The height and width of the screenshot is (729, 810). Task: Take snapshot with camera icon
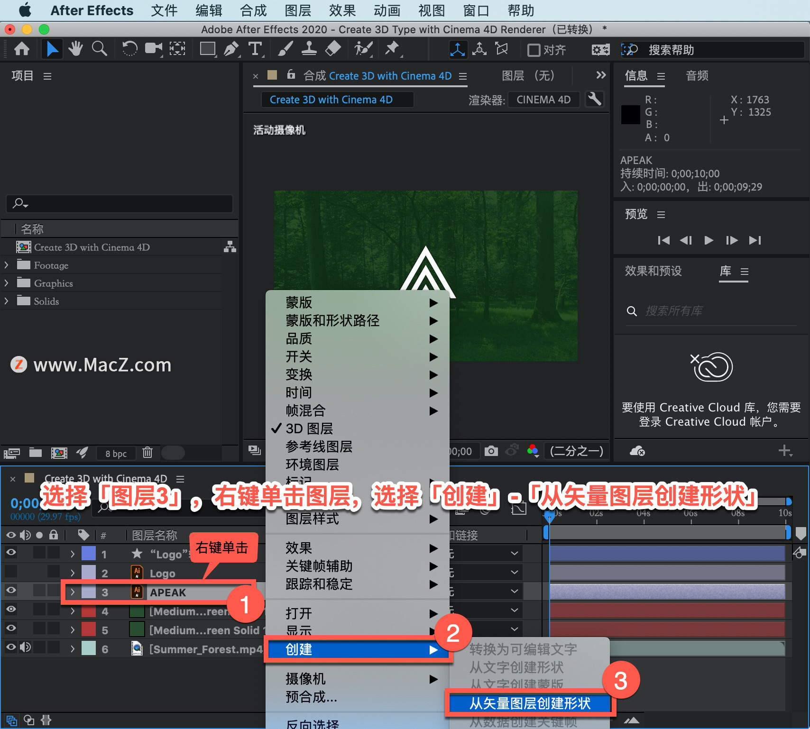pyautogui.click(x=491, y=451)
